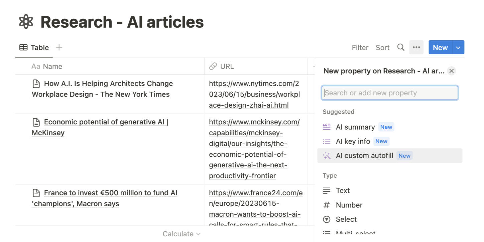Select the AI summary suggested property
This screenshot has width=484, height=242.
[x=355, y=127]
